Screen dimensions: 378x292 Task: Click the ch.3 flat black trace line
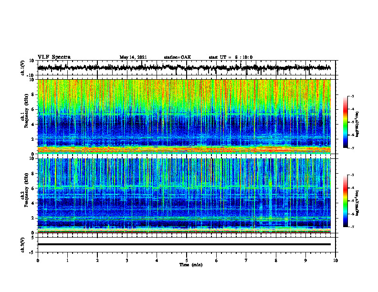pos(184,244)
